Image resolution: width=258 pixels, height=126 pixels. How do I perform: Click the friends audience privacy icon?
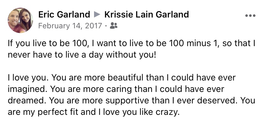click(x=113, y=25)
